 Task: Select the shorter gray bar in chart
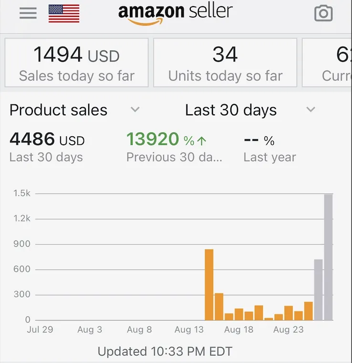(x=319, y=290)
